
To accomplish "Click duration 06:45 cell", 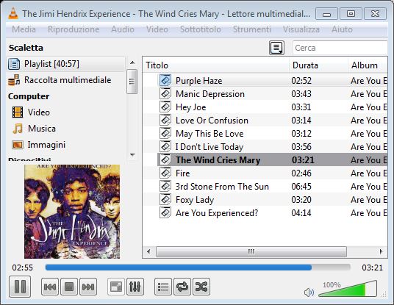I will coord(301,187).
